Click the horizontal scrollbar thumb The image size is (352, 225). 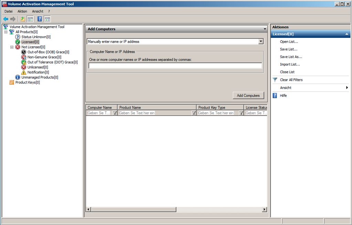[x=134, y=209]
